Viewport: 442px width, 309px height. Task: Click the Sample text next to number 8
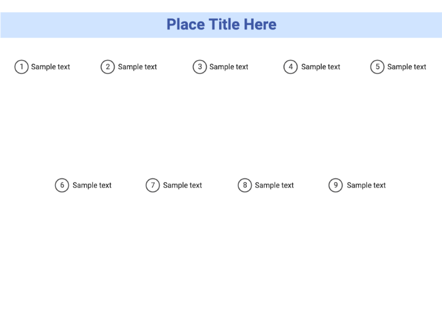[x=274, y=185]
